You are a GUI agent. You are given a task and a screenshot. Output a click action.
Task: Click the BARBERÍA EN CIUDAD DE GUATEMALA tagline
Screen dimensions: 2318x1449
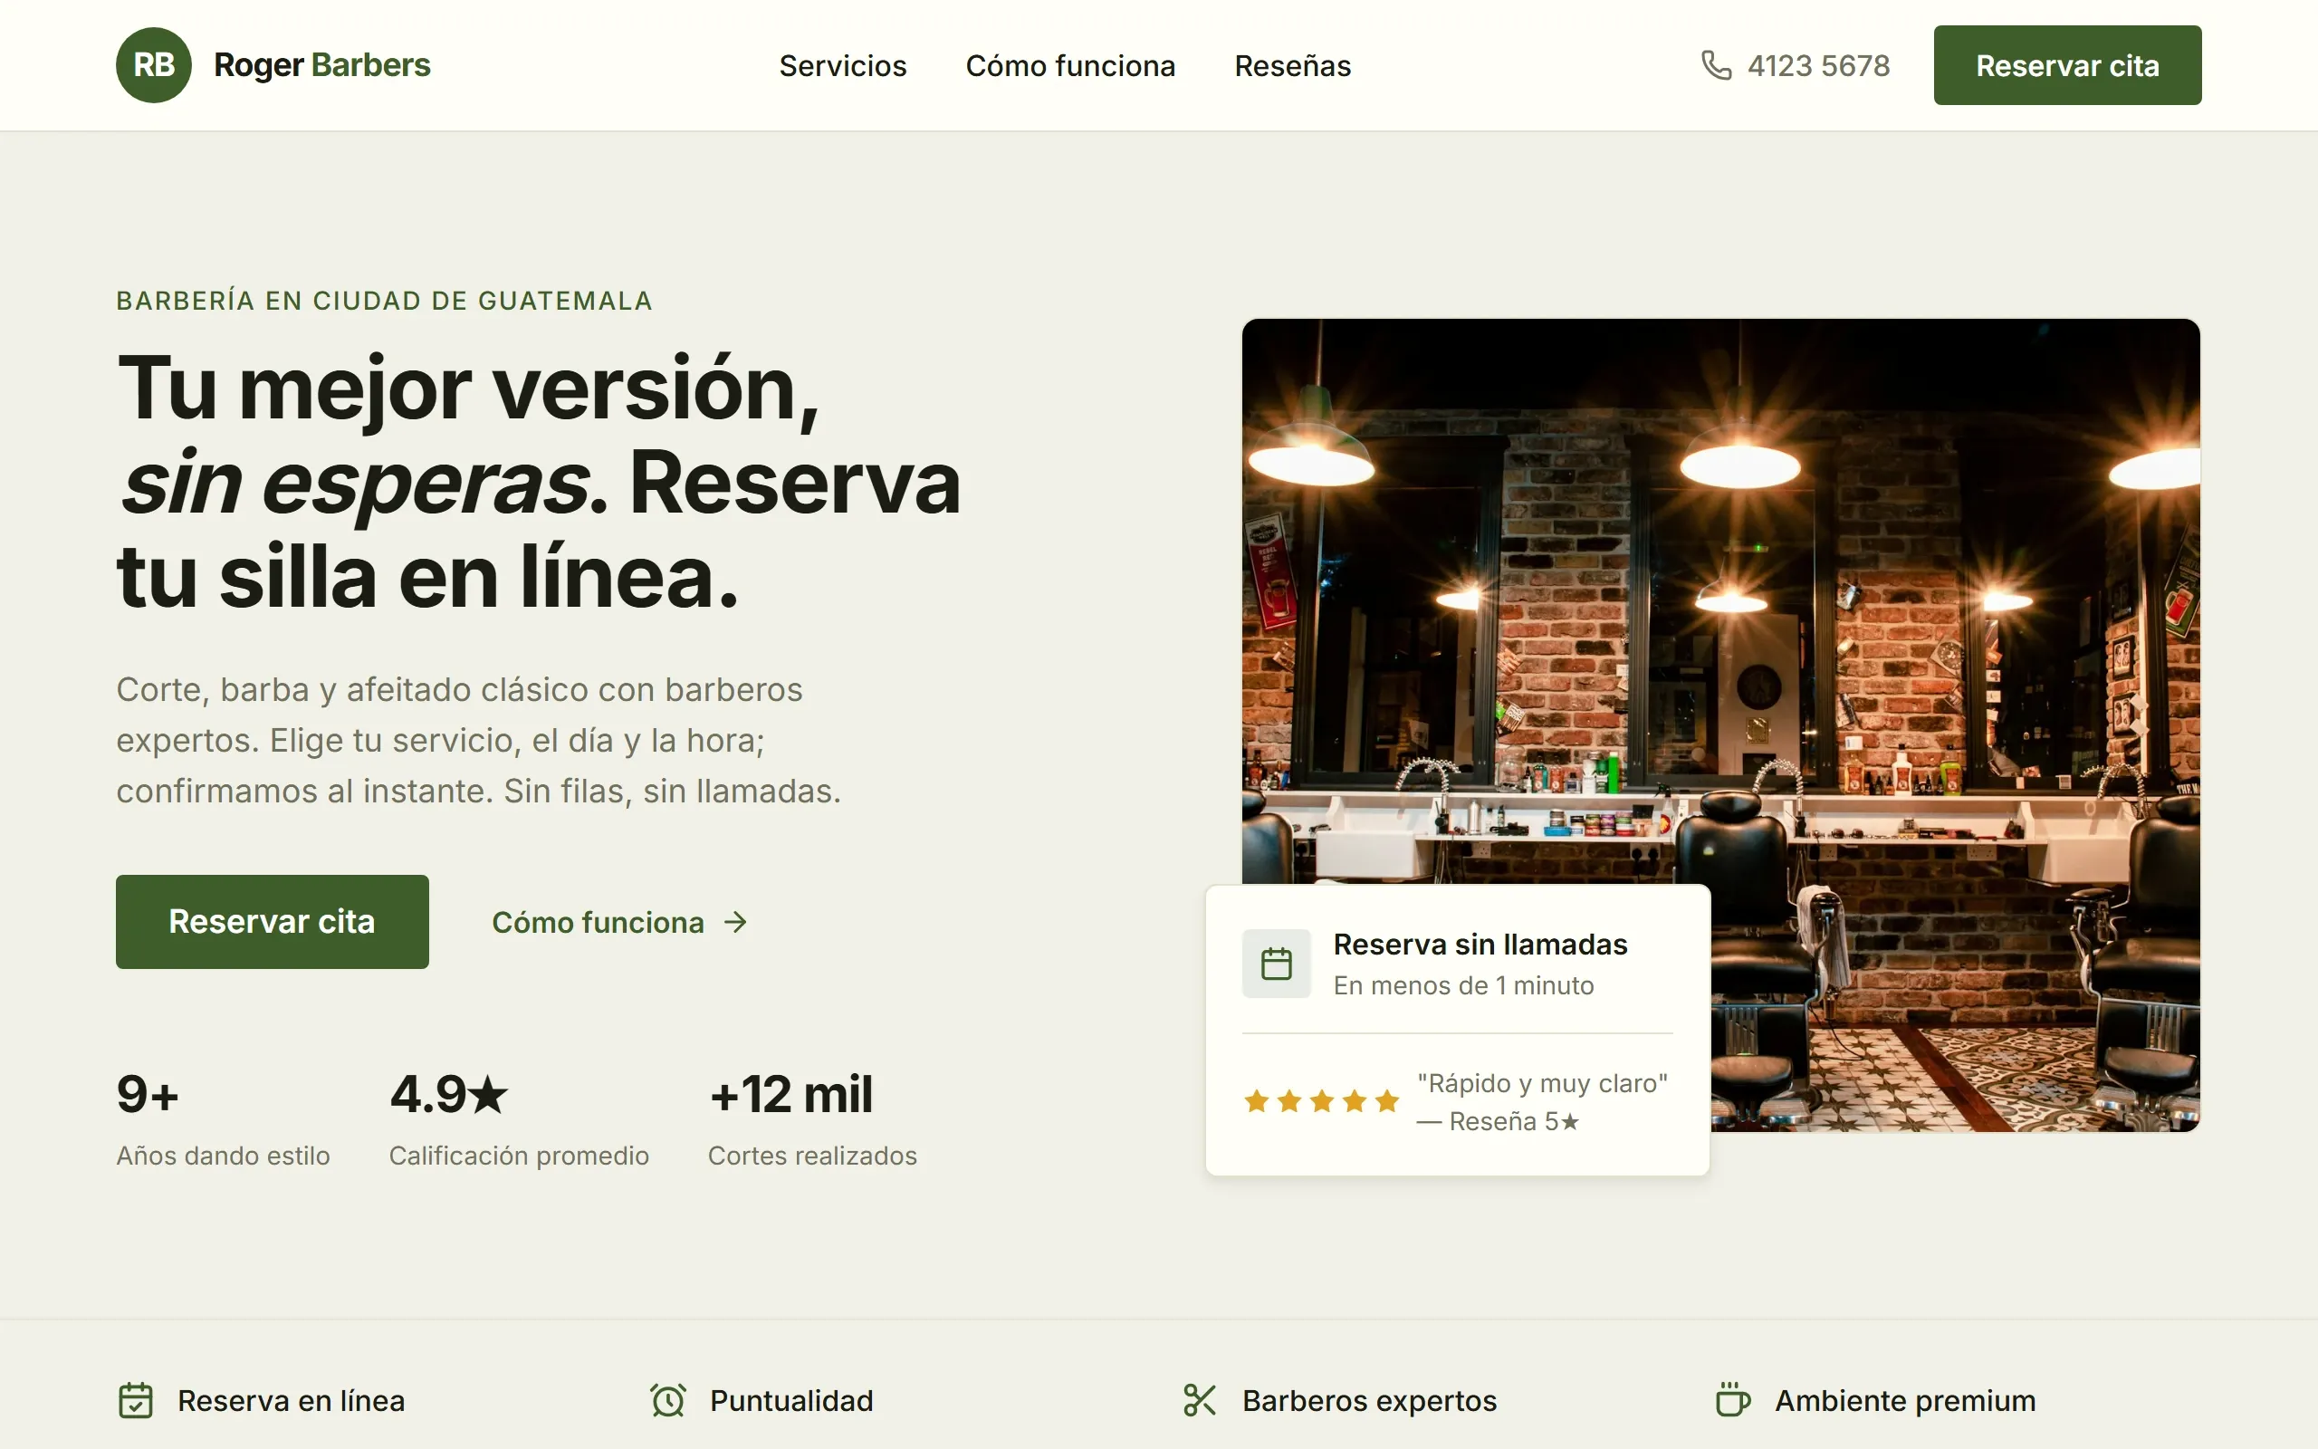point(384,301)
